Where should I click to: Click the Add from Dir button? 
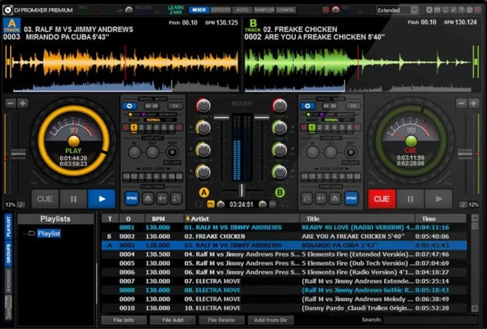270,320
